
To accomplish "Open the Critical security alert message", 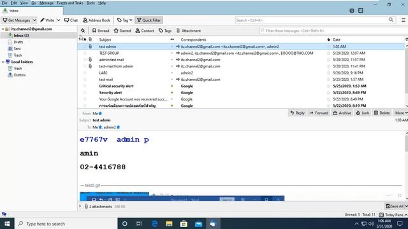I will point(116,86).
